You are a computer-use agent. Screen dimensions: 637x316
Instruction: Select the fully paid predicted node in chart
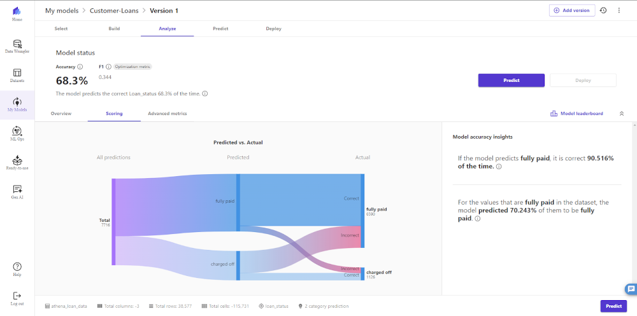tap(238, 202)
